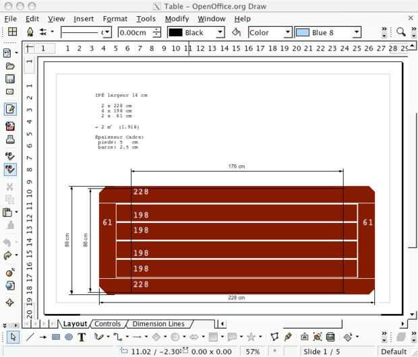The height and width of the screenshot is (357, 418).
Task: Click the 57% zoom status field
Action: [x=252, y=352]
